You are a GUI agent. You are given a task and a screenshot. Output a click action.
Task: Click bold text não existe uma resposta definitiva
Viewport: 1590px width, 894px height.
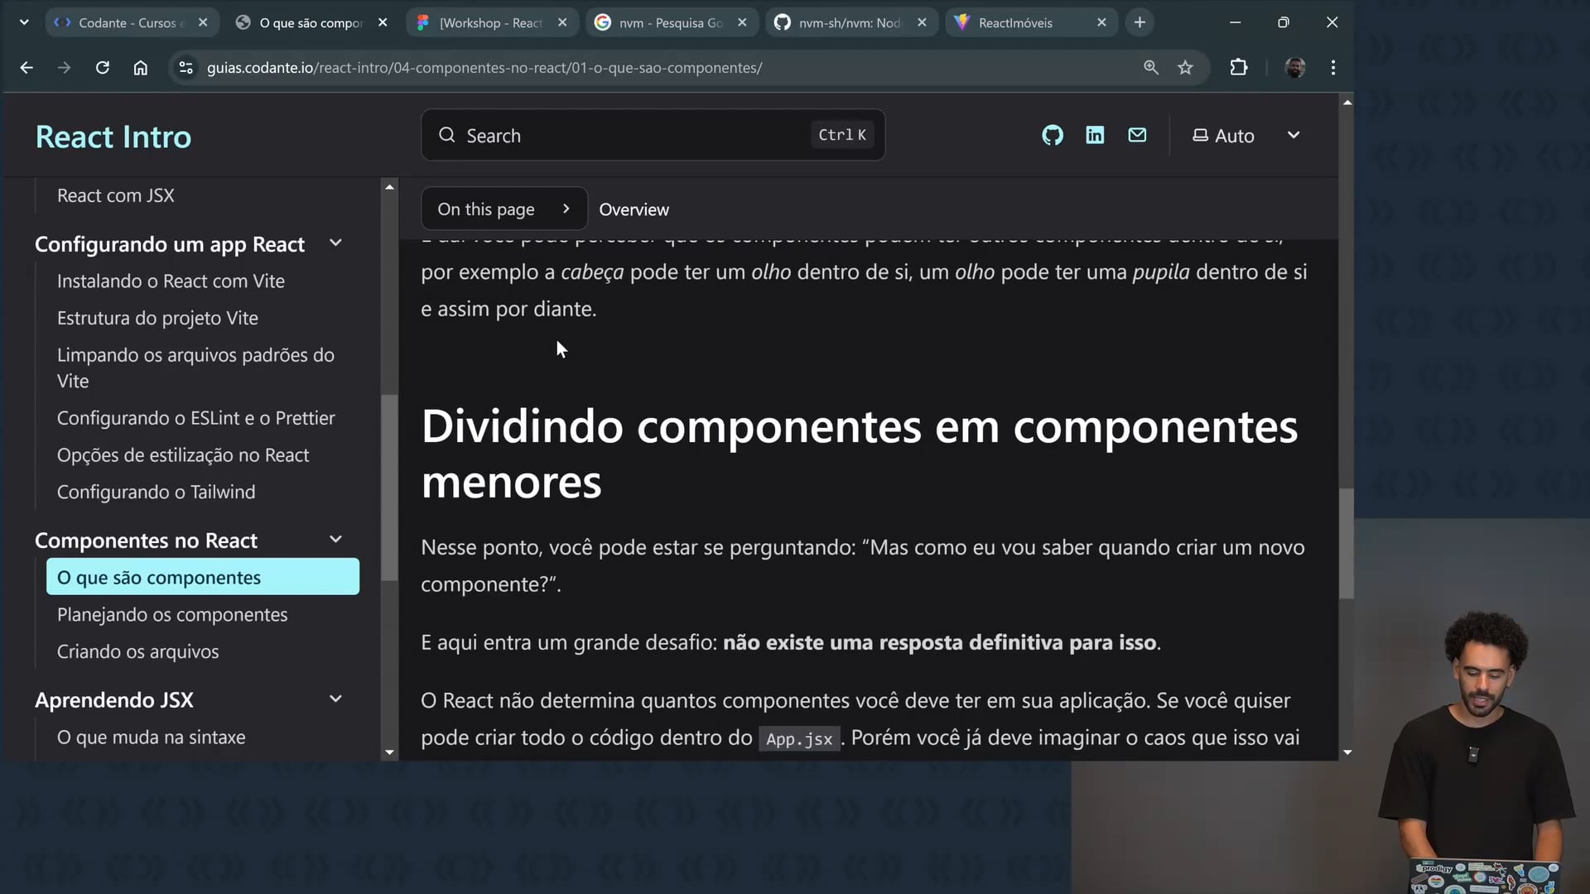[x=940, y=642]
